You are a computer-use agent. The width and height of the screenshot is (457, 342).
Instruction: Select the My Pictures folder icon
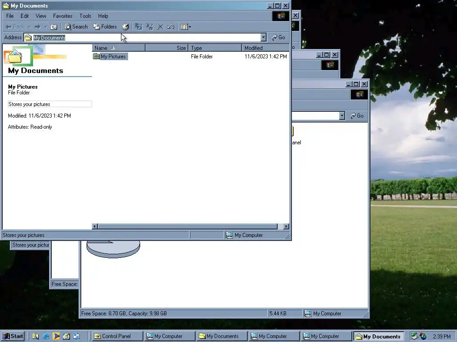(96, 57)
